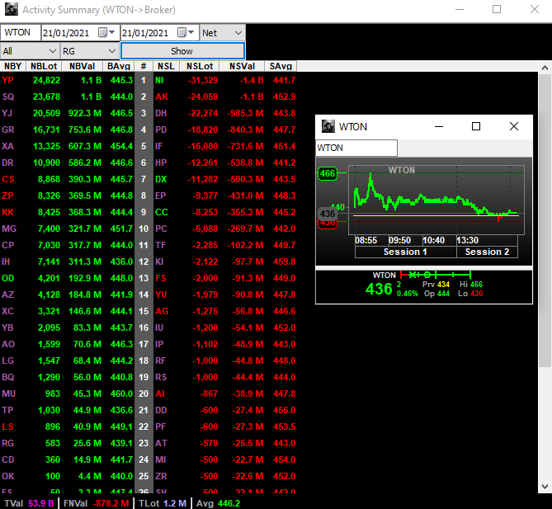
Task: Sort by NBLot column header
Action: 44,66
